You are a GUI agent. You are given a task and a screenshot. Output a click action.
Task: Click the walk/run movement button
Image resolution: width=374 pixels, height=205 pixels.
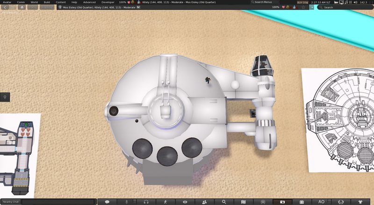click(x=165, y=202)
